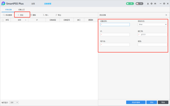Image resolution: width=170 pixels, height=106 pixels.
Task: Click the port field showing 37777
Action: pos(152,34)
